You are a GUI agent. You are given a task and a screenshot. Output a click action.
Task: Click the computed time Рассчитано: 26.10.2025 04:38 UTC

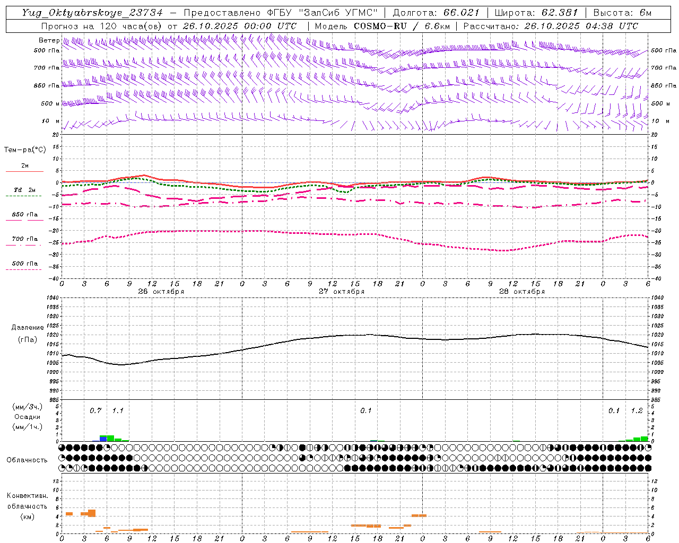[x=551, y=26]
